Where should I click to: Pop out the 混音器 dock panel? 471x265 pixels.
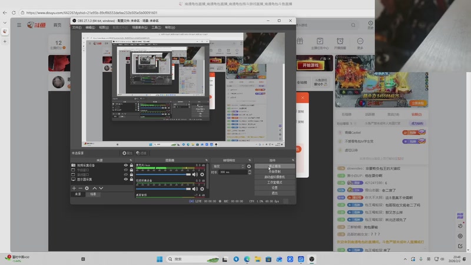click(x=207, y=160)
